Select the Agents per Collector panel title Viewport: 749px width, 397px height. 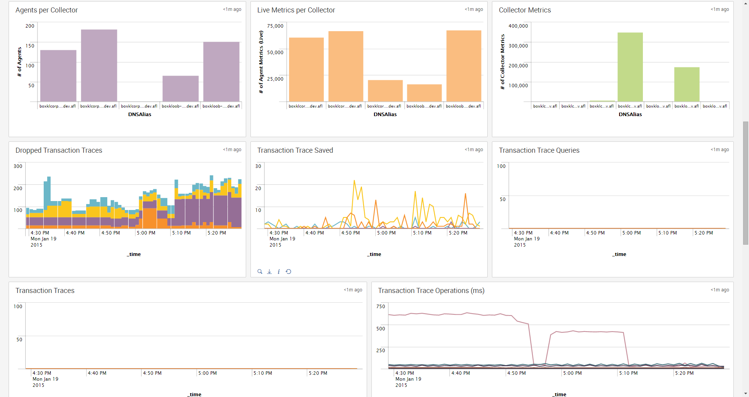point(46,10)
